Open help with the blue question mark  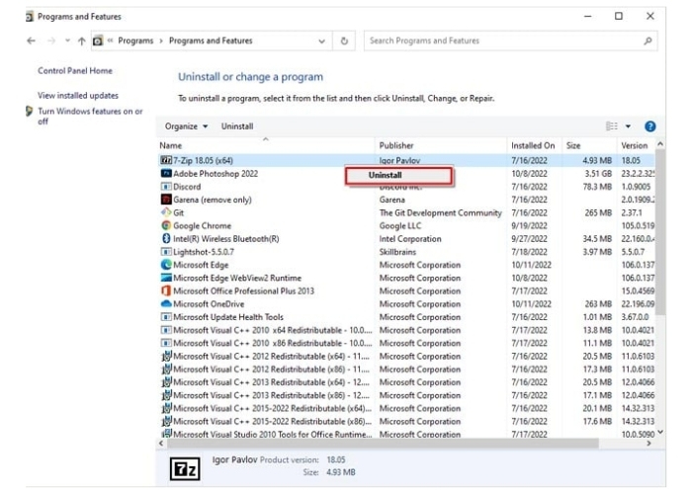tap(649, 126)
